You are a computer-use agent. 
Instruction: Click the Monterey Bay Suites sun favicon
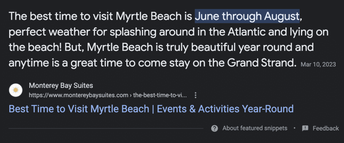click(x=15, y=90)
